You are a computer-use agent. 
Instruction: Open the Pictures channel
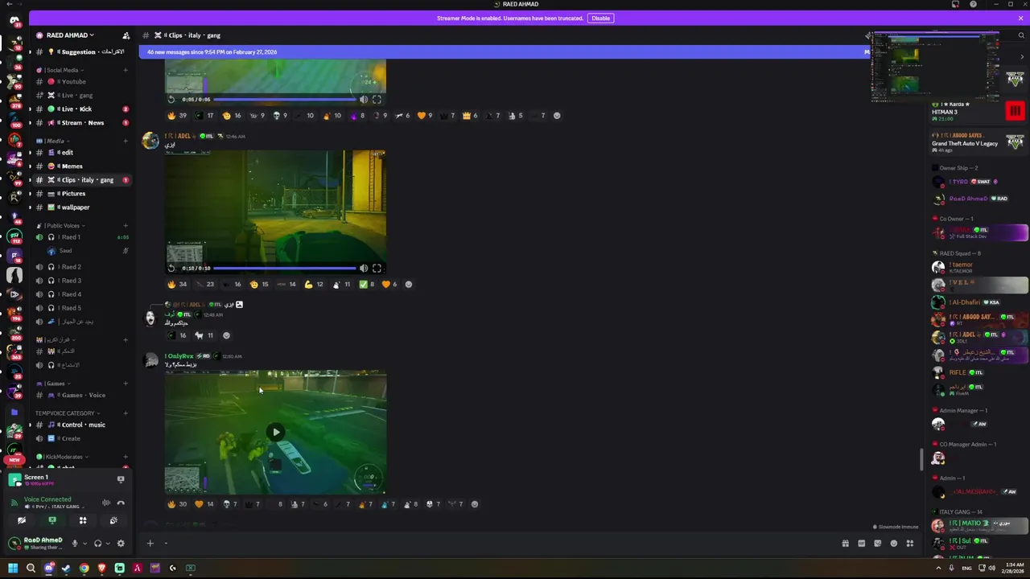coord(83,193)
